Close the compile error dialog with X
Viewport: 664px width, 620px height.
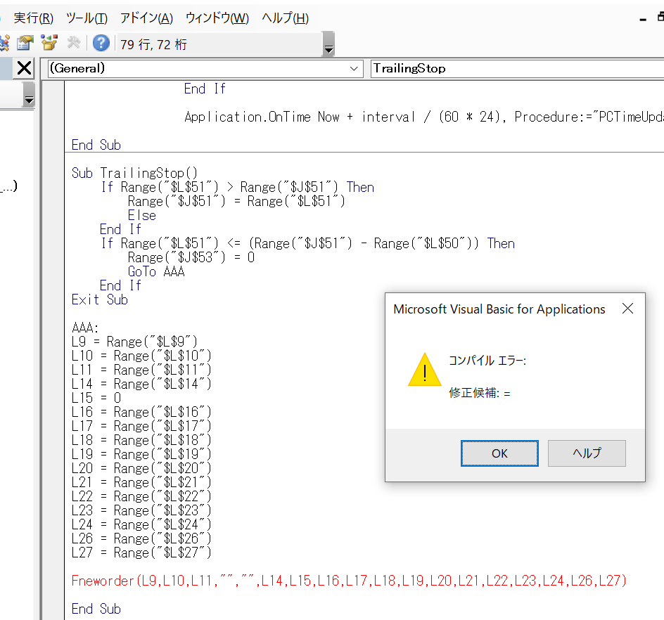click(627, 309)
